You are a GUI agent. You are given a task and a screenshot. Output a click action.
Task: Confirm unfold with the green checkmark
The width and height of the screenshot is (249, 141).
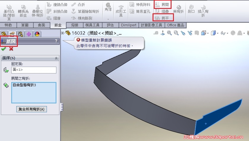coord(4,49)
